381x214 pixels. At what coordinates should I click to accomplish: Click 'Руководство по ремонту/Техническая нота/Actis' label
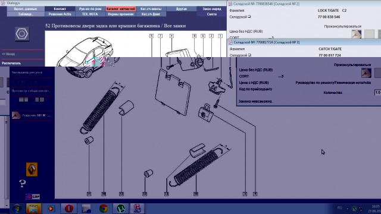click(333, 83)
